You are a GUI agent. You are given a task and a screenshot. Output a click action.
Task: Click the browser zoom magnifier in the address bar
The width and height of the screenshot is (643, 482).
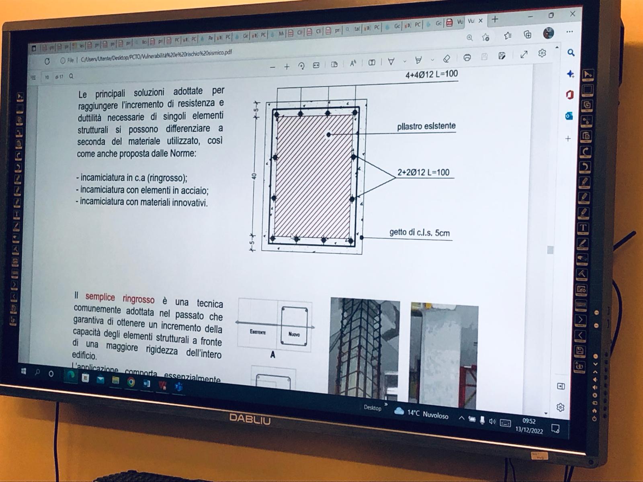[469, 38]
